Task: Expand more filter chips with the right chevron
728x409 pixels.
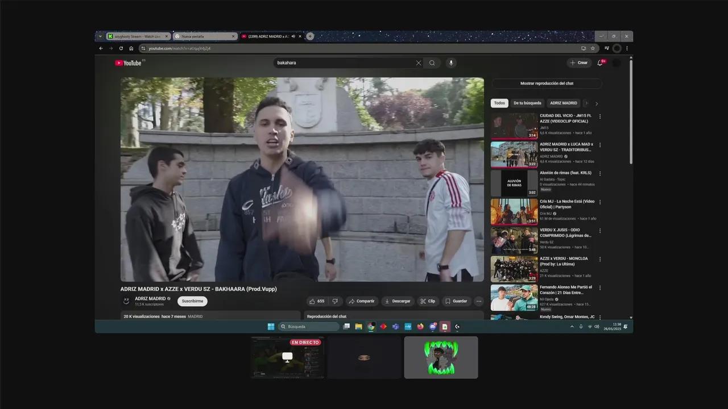Action: point(596,103)
